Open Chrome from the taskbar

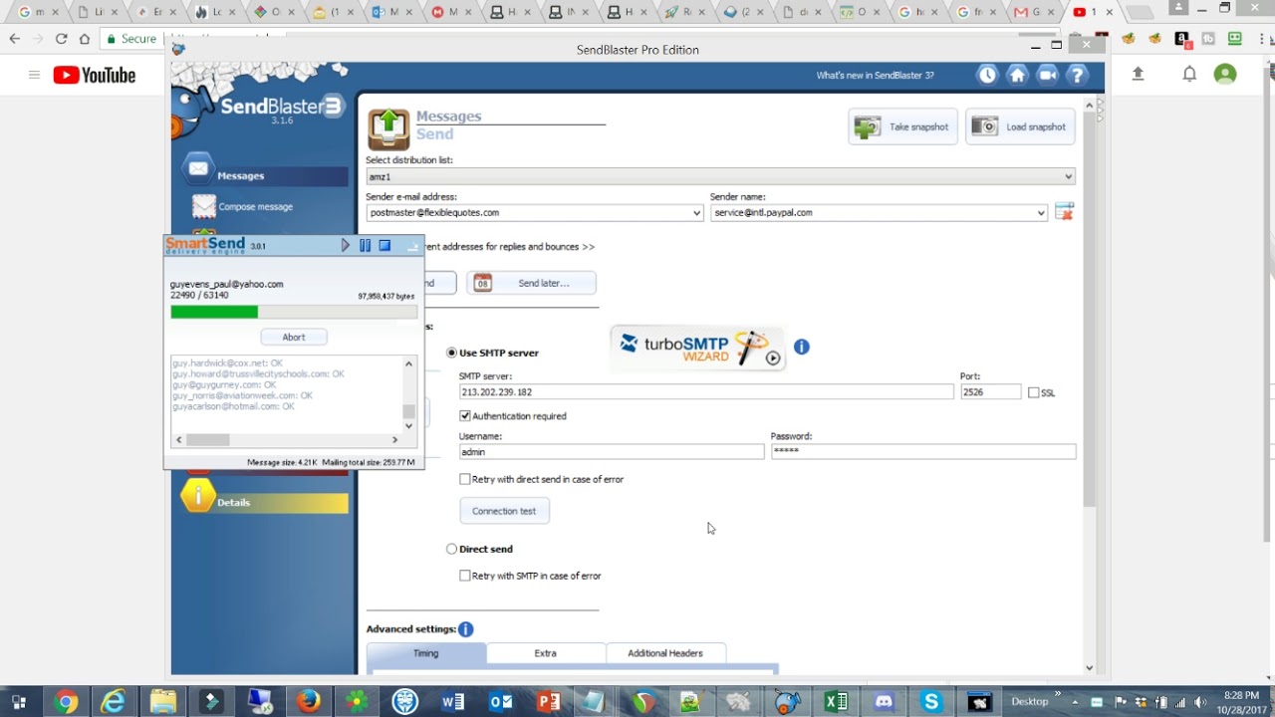[x=66, y=702]
